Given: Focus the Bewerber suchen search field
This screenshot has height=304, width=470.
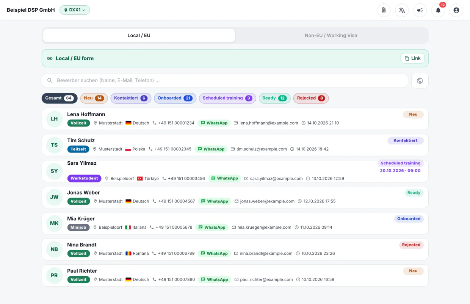Looking at the screenshot, I should coord(225,81).
